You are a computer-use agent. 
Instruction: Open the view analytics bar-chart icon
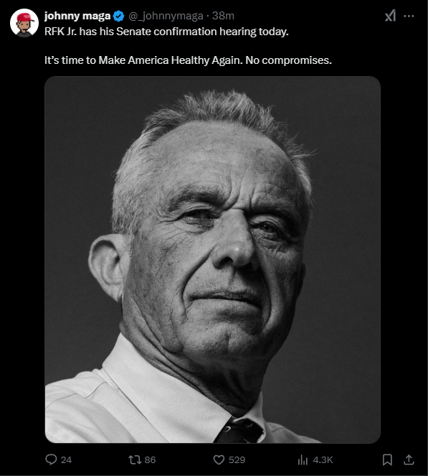(x=303, y=459)
